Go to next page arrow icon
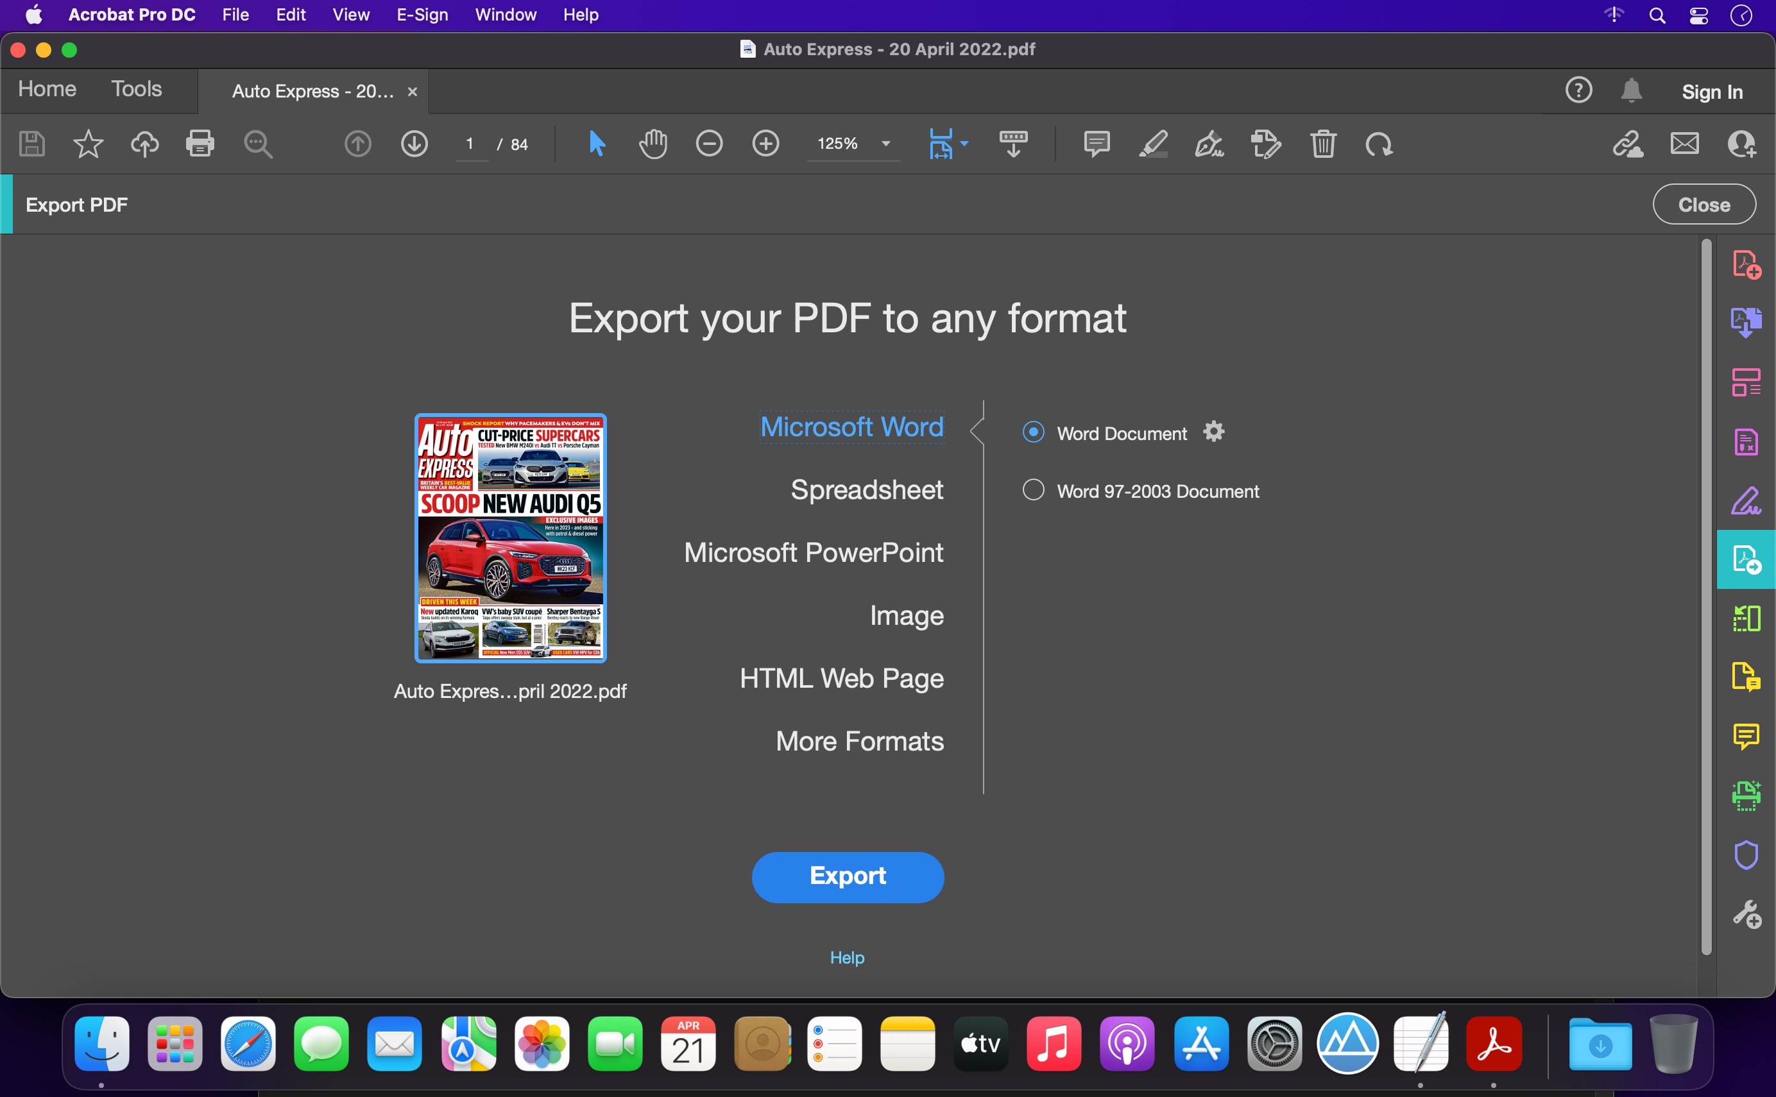The image size is (1776, 1097). tap(414, 144)
